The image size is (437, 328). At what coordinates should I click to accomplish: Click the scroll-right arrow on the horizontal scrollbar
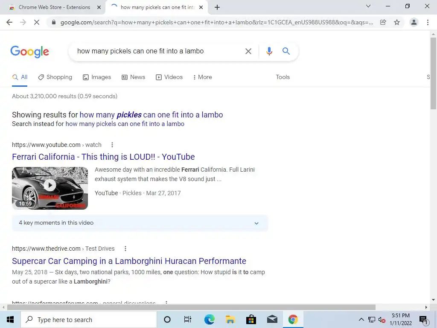426,307
